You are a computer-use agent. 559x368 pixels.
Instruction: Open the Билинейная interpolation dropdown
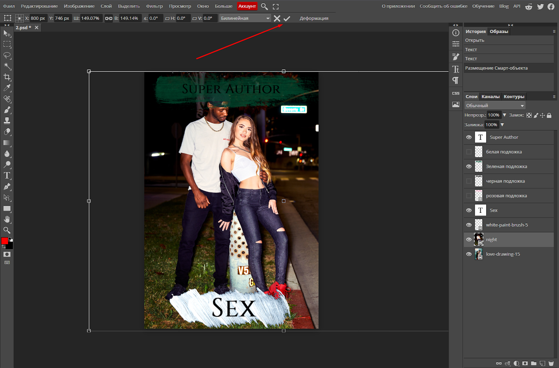(245, 18)
